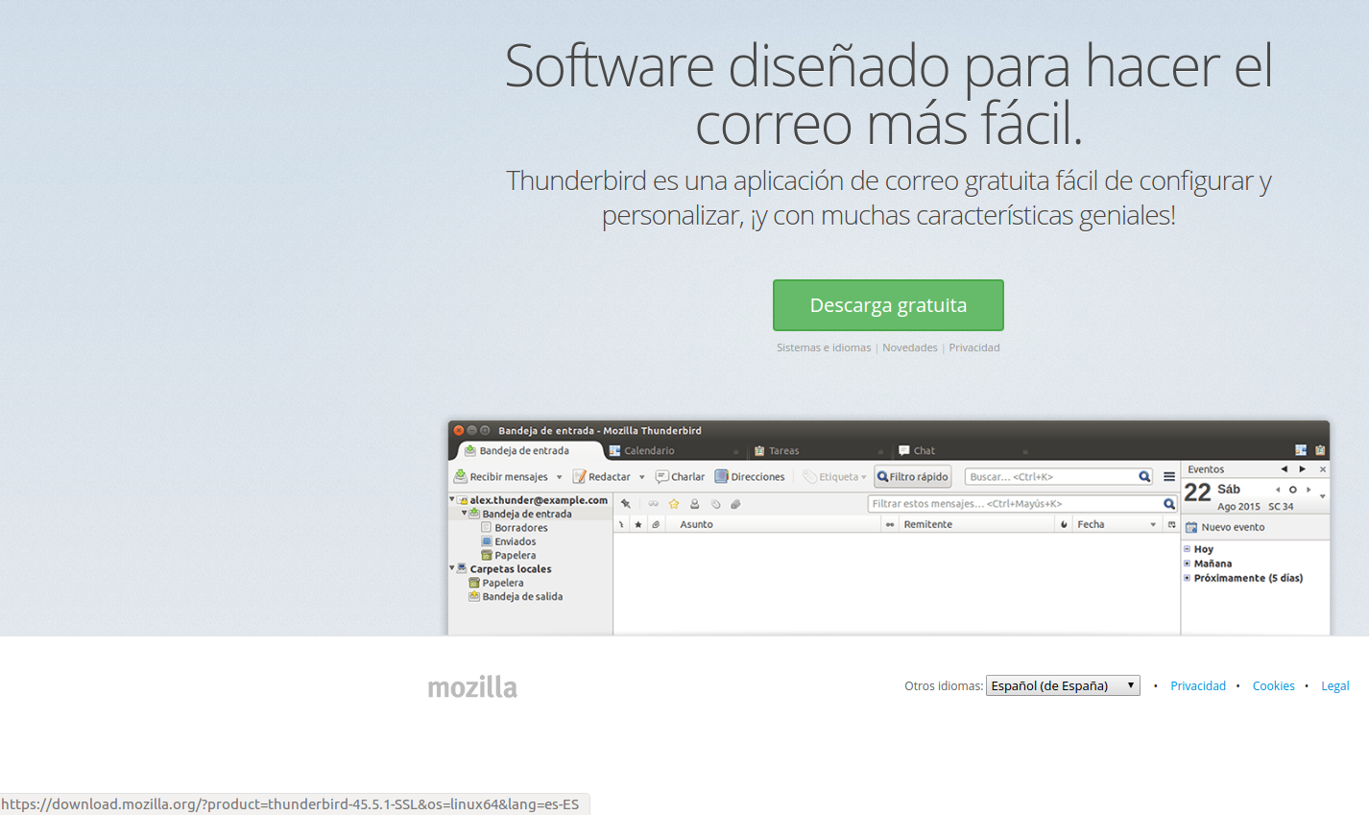Screen dimensions: 1369x815
Task: Toggle the tags quick filter icon
Action: [x=715, y=504]
